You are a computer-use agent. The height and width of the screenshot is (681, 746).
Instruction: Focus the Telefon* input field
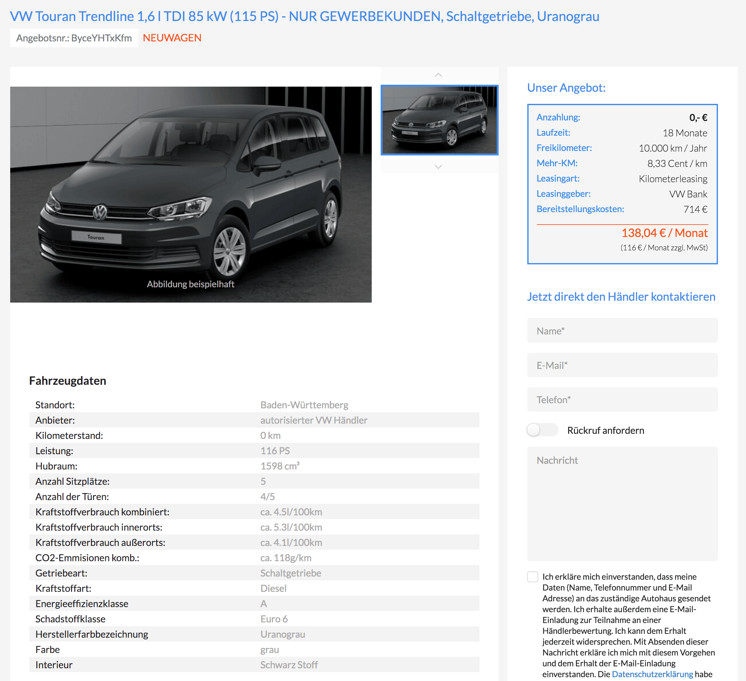click(622, 400)
